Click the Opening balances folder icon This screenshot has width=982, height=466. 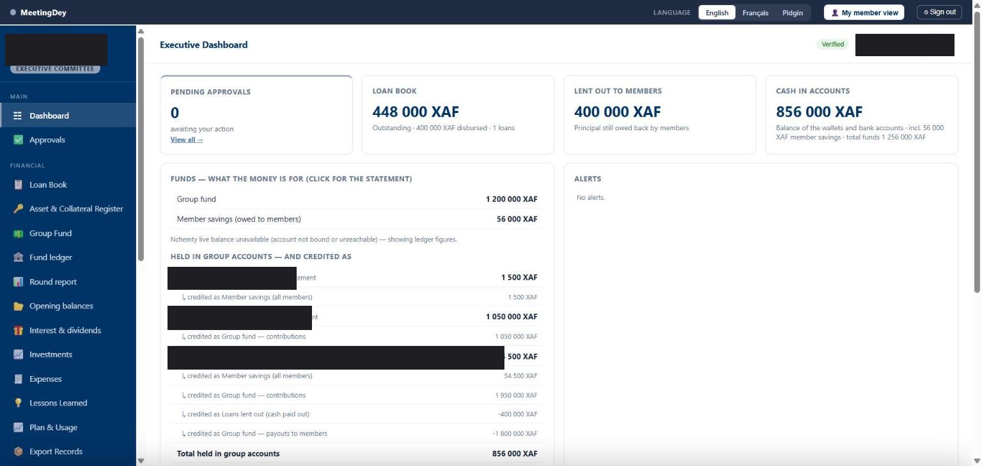point(18,306)
